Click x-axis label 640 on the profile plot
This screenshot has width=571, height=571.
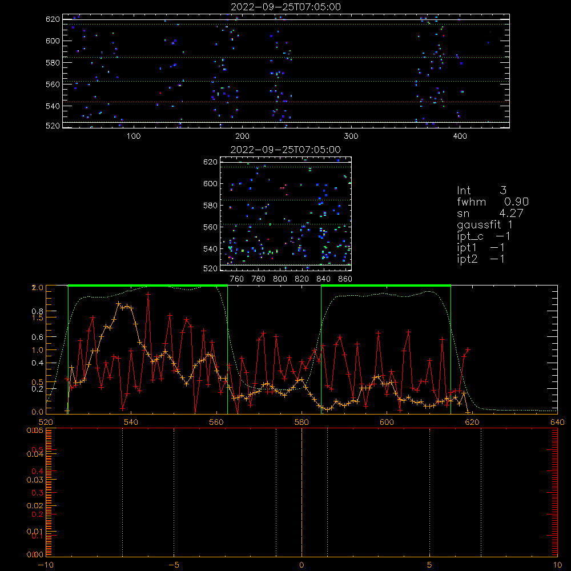pyautogui.click(x=557, y=422)
